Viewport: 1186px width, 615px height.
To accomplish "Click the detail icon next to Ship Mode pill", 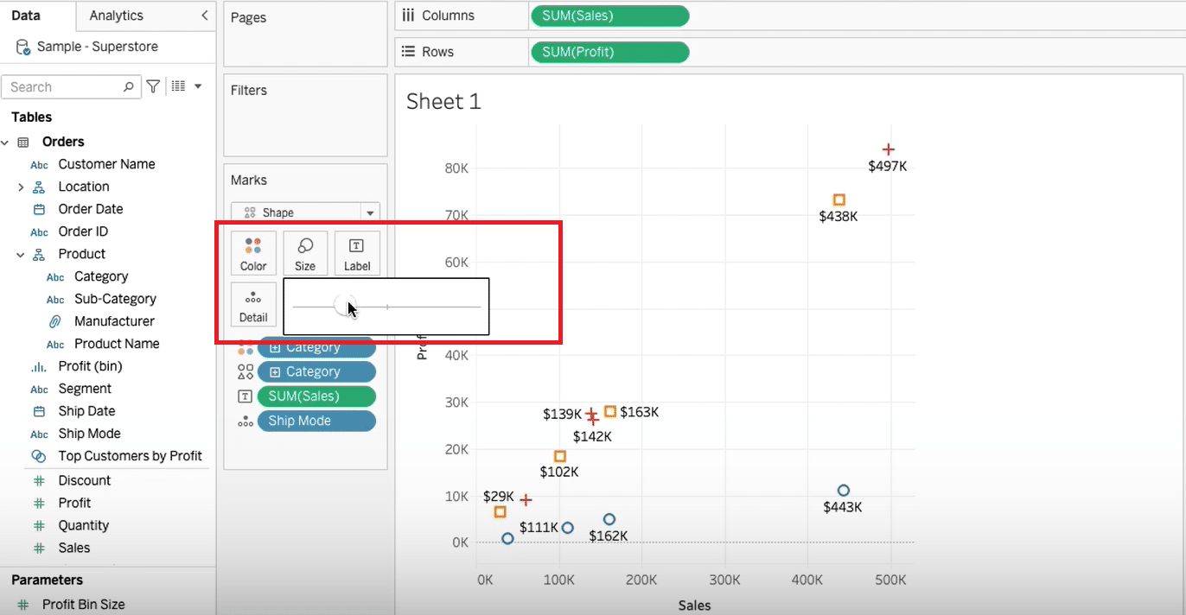I will [245, 422].
